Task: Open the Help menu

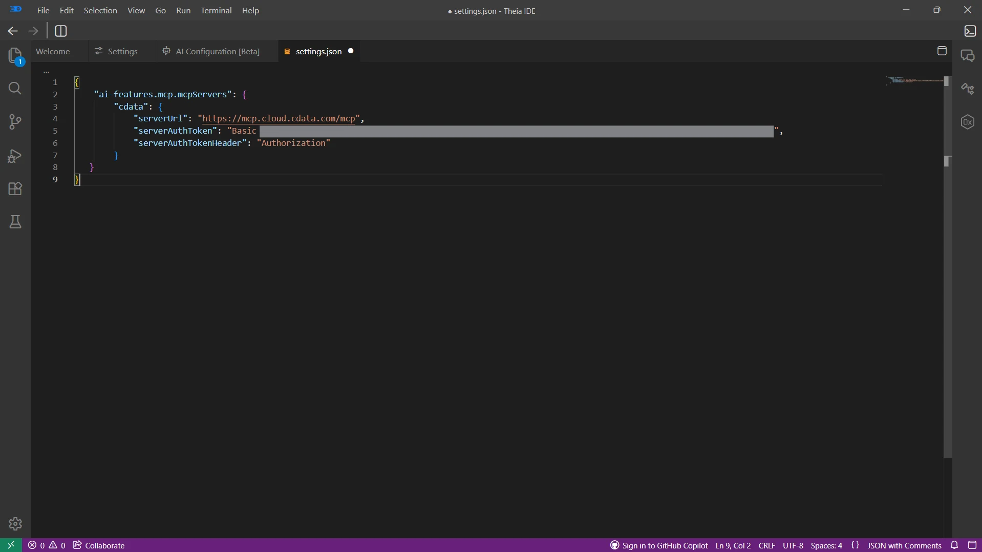Action: coord(251,11)
